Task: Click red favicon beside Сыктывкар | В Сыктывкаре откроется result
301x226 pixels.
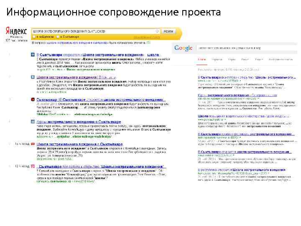Action: tap(33, 100)
